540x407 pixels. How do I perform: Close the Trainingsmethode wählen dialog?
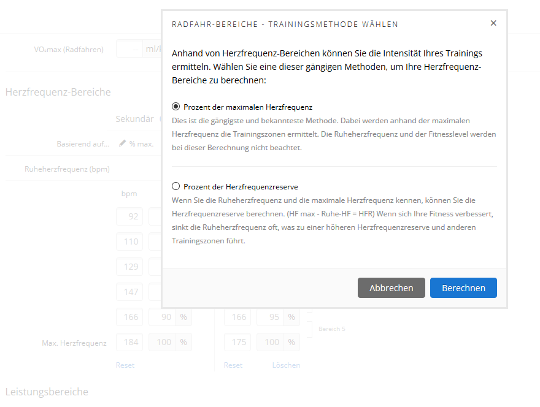[493, 23]
